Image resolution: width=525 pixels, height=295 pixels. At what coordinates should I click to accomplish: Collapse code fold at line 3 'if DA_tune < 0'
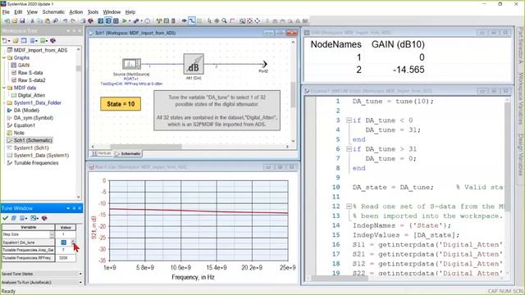click(349, 120)
